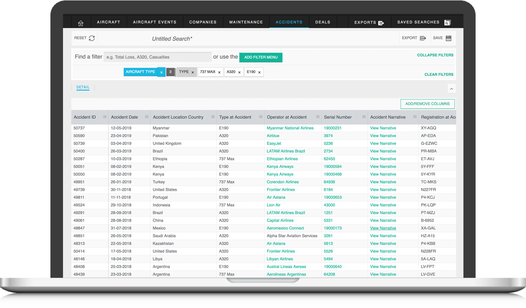
Task: Open the Libyan Airlines operator link
Action: click(280, 259)
